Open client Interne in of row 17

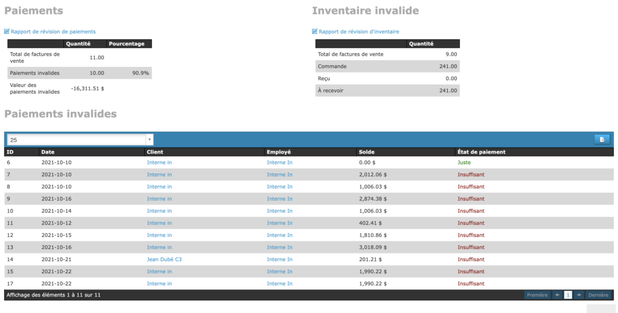pos(159,283)
